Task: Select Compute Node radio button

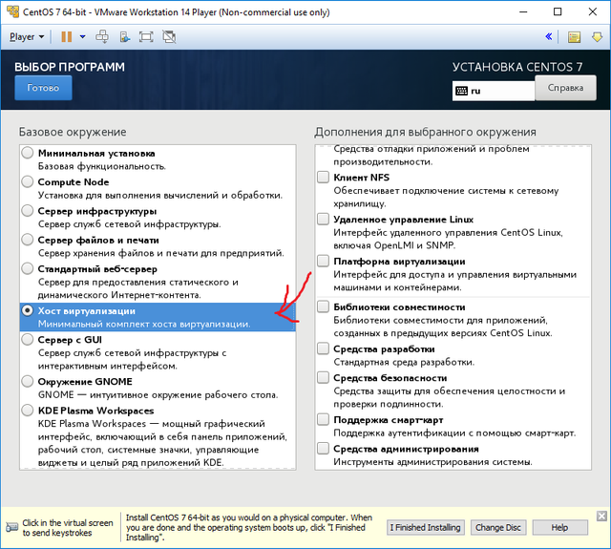Action: click(28, 181)
